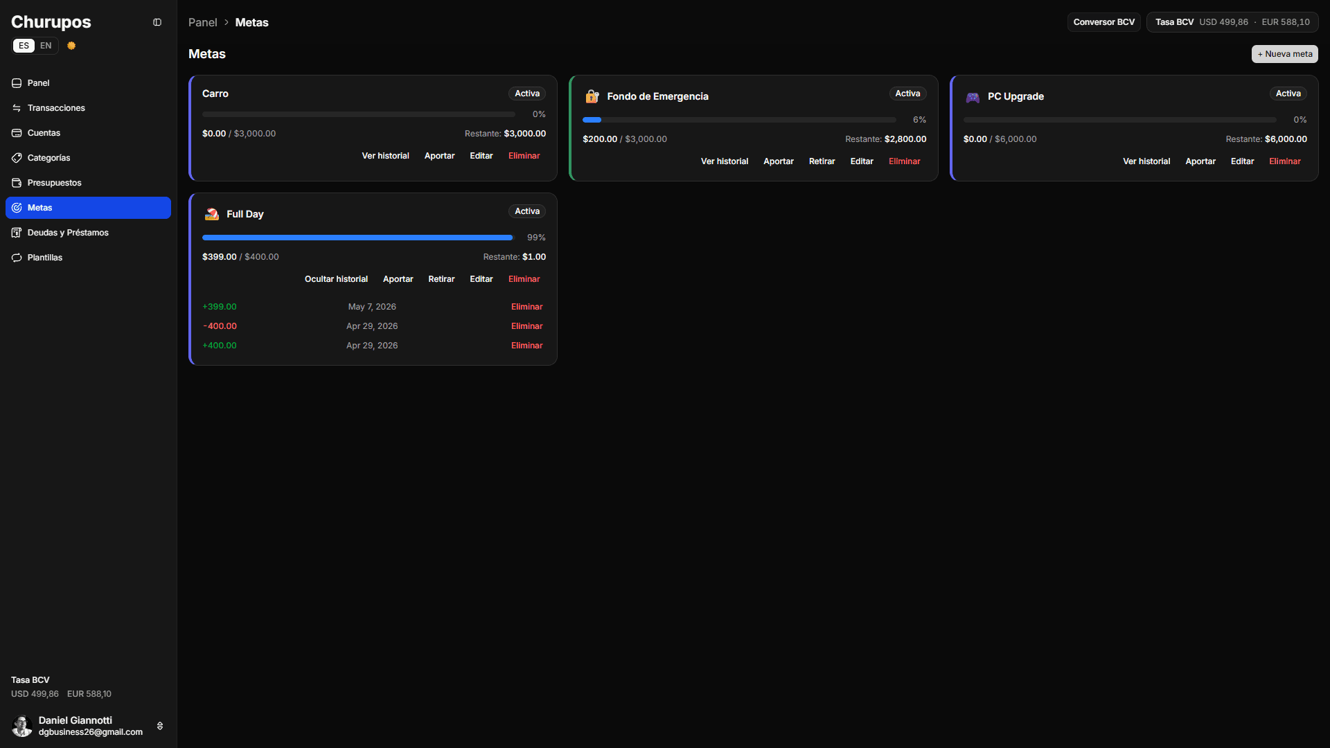Click the Full Day progress bar
This screenshot has width=1330, height=748.
tap(358, 238)
